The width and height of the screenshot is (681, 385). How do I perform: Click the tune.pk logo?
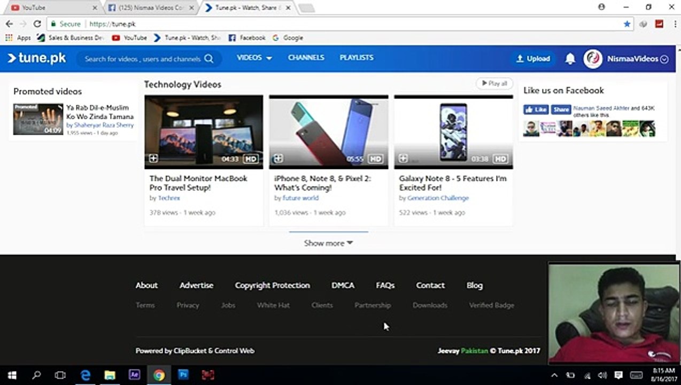(36, 58)
